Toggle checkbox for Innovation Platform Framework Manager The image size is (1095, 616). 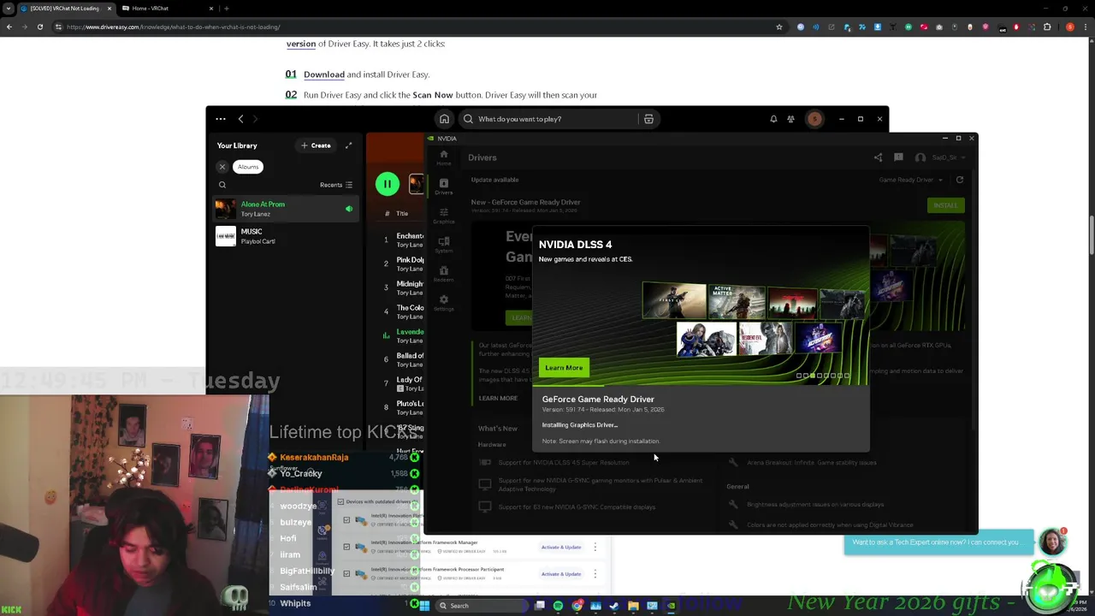[x=346, y=547]
